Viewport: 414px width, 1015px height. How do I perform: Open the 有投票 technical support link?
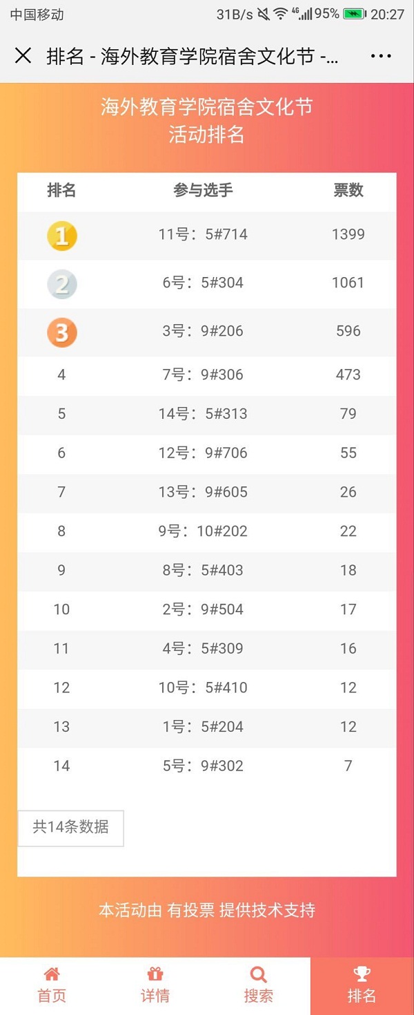tap(191, 910)
